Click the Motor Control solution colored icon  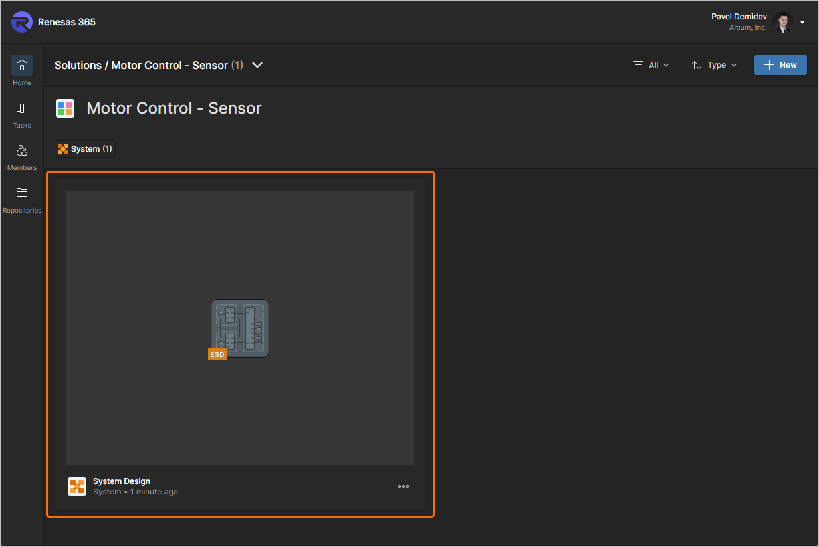point(65,108)
